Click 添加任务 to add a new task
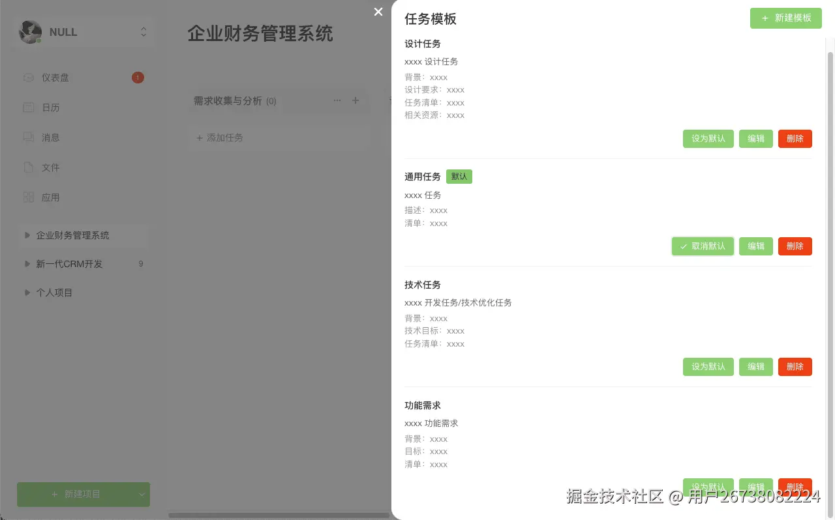The width and height of the screenshot is (835, 520). click(219, 137)
